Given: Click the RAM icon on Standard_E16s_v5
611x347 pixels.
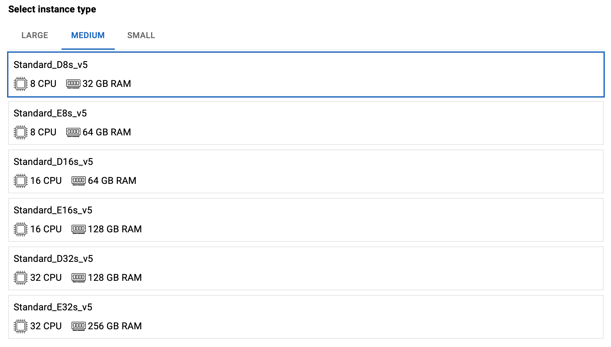Looking at the screenshot, I should (x=78, y=229).
